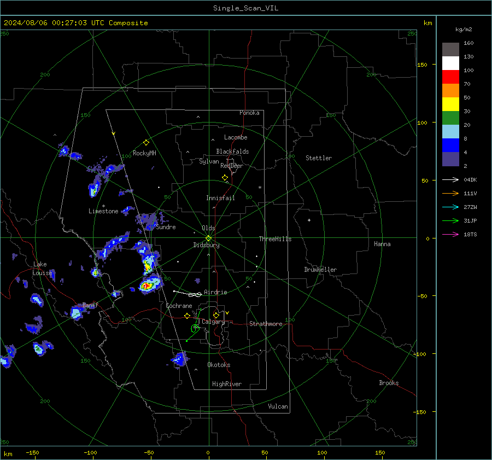Click the Innisfail label
Image resolution: width=492 pixels, height=460 pixels.
[220, 198]
